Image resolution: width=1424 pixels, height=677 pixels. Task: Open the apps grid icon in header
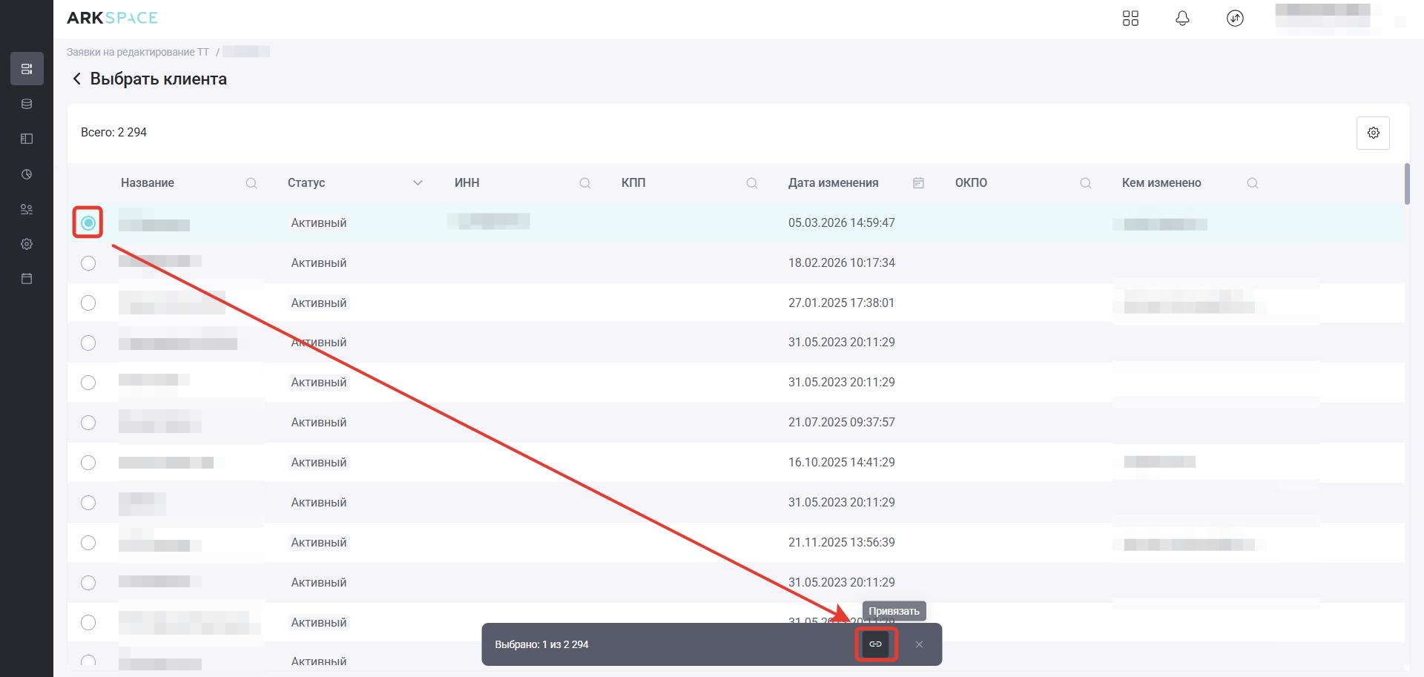pos(1130,19)
